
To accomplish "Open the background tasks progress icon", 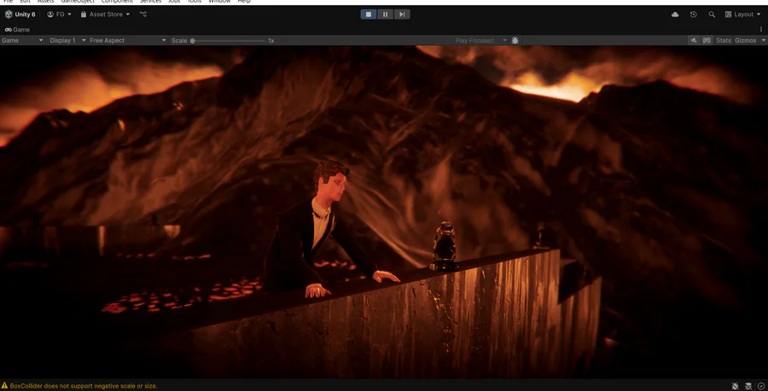I will (760, 386).
